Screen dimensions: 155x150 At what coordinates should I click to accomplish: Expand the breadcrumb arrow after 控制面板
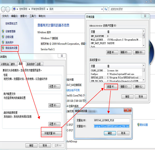pyautogui.click(x=30, y=9)
